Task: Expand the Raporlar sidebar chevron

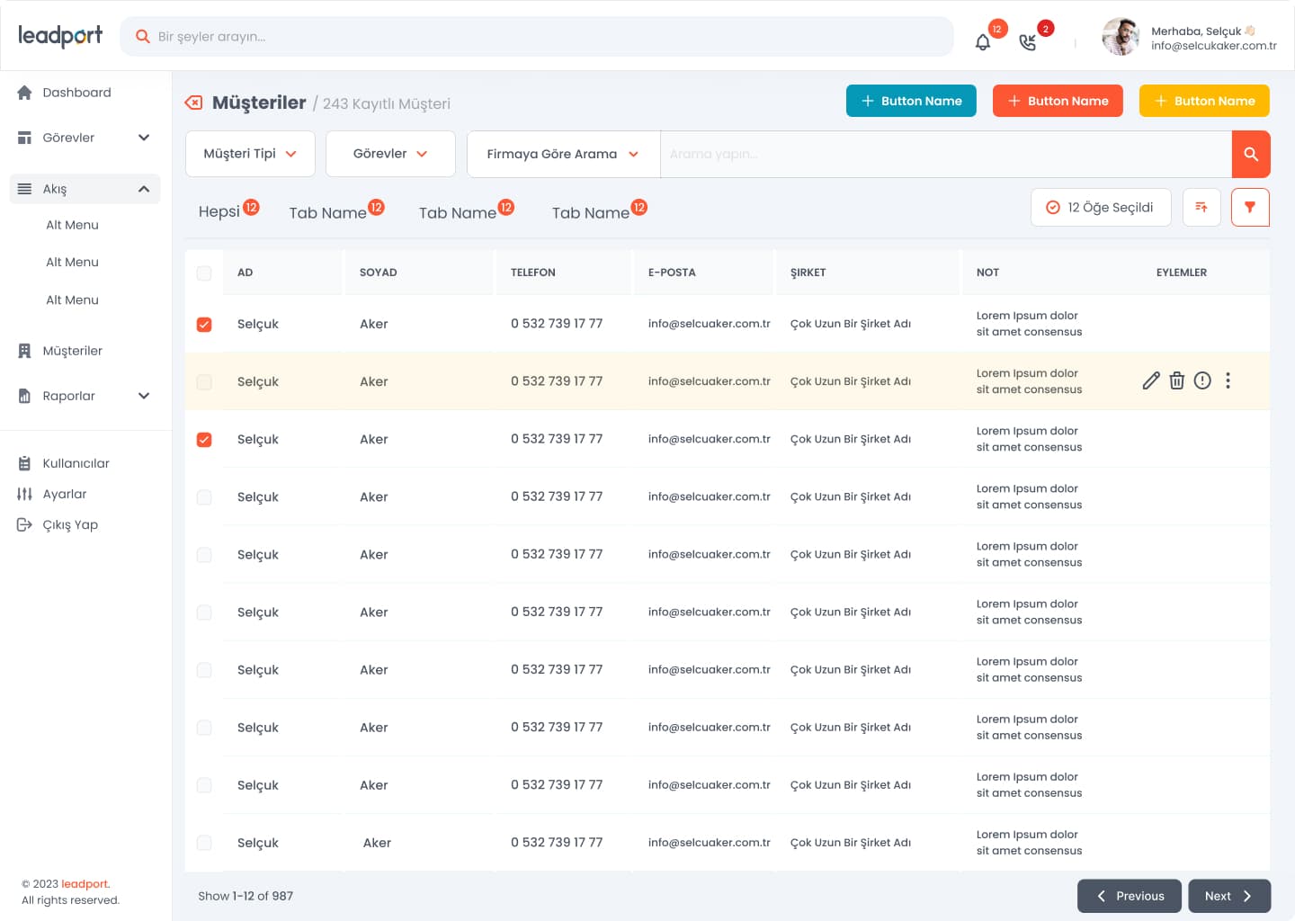Action: [x=144, y=396]
